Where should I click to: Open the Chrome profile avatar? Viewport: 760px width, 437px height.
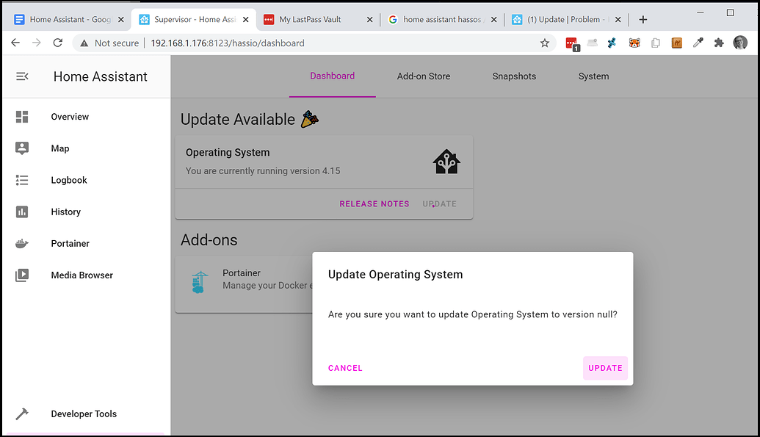[740, 43]
